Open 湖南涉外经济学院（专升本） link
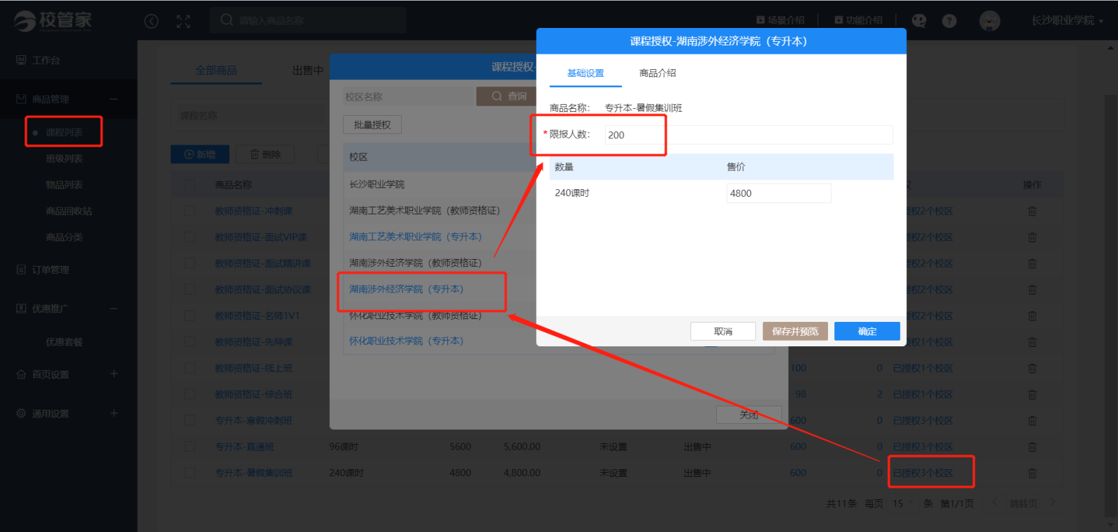This screenshot has height=532, width=1118. 407,289
